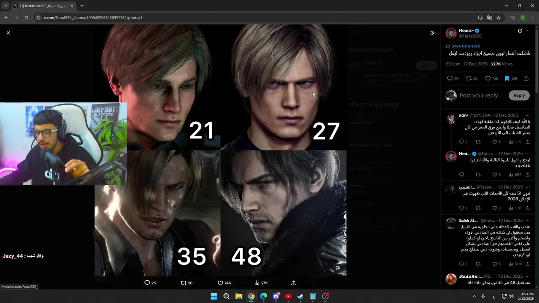Image resolution: width=539 pixels, height=303 pixels.
Task: Click reply icon with 25 in side panel
Action: 453,78
